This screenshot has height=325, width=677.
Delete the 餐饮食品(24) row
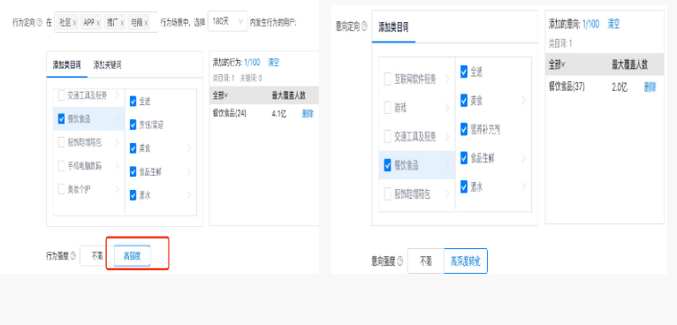coord(308,114)
